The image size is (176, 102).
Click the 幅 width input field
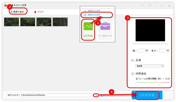pos(144,51)
